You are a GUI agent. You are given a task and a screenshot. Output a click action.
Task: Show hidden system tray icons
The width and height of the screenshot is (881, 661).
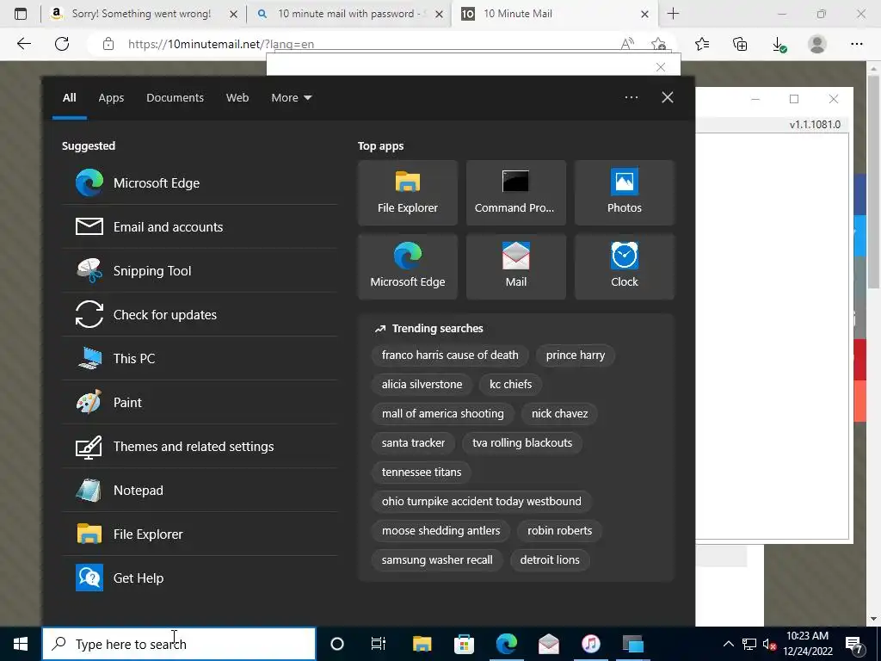(728, 644)
